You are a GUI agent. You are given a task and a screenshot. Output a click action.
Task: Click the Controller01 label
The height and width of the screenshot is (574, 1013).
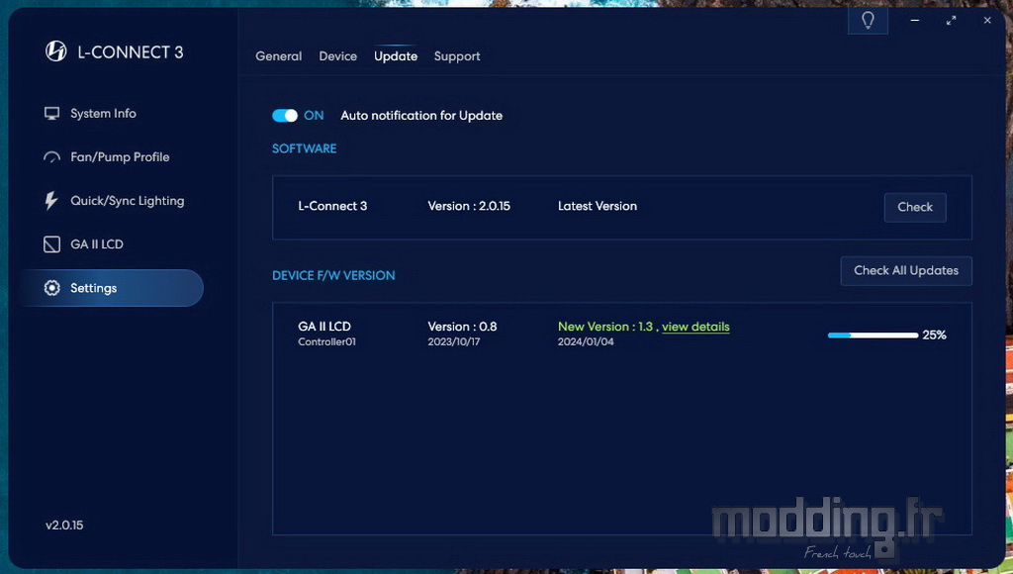coord(326,342)
